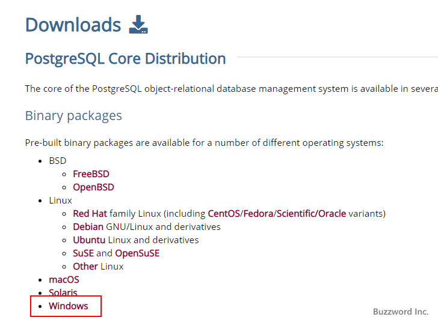Viewport: 438px width, 323px height.
Task: Click the download icon beside Downloads heading
Action: coord(138,25)
